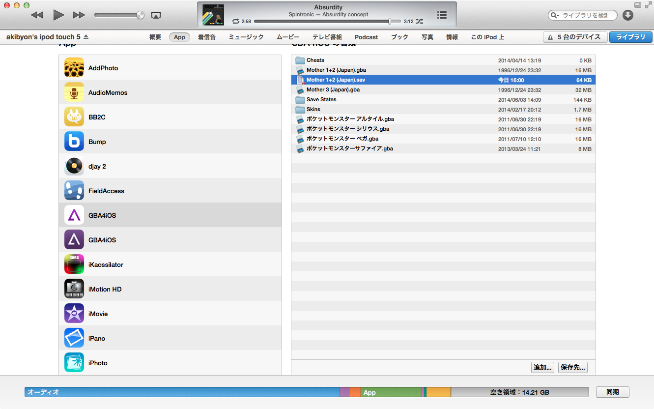Click the 保存先... button
Viewport: 654px width, 409px height.
pos(573,367)
